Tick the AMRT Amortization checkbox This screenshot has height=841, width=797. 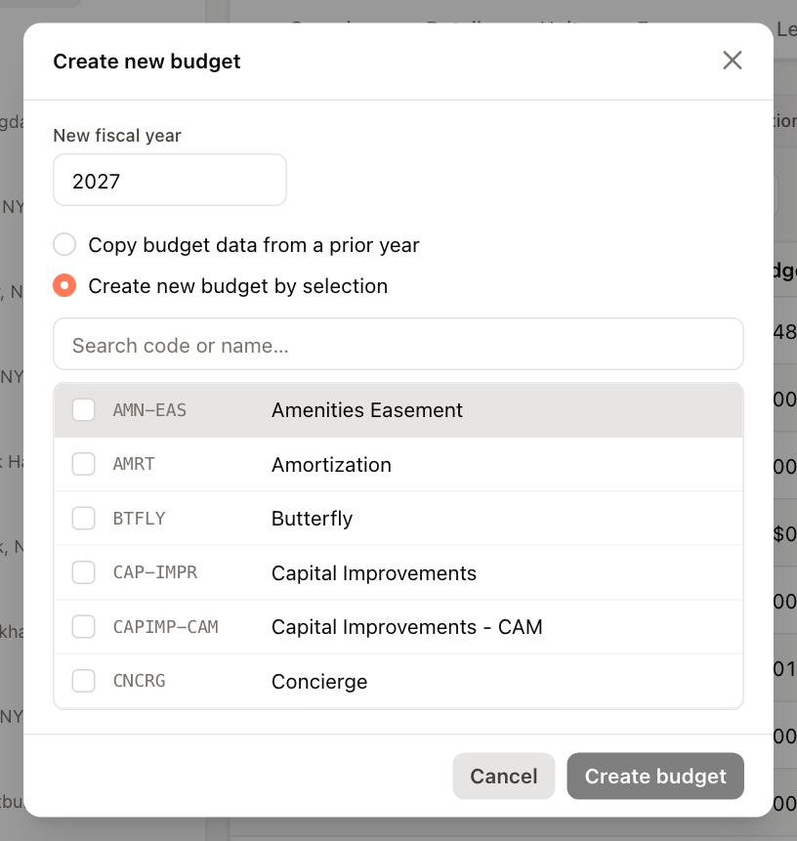coord(84,464)
